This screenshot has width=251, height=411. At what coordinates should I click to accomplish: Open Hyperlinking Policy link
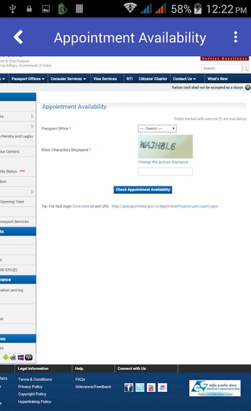35,401
